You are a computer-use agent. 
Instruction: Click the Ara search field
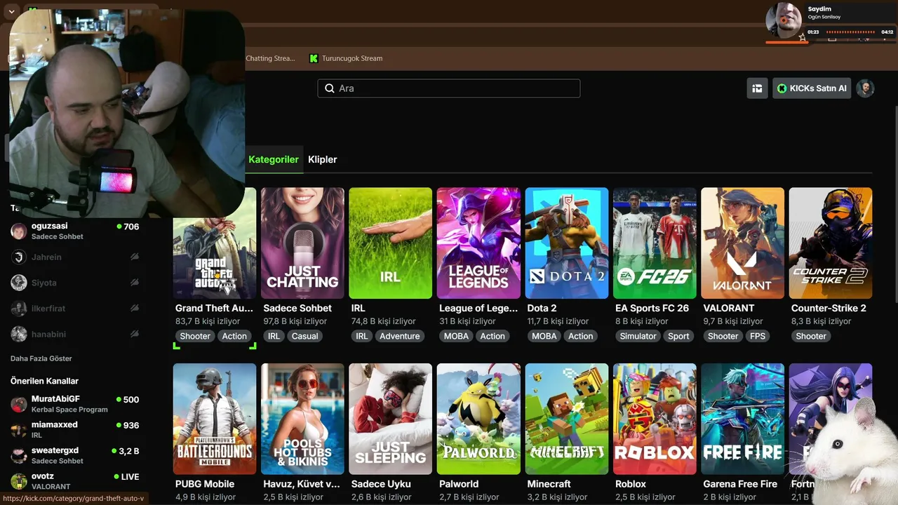tap(449, 88)
